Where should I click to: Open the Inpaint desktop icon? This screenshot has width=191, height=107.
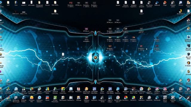(47, 98)
